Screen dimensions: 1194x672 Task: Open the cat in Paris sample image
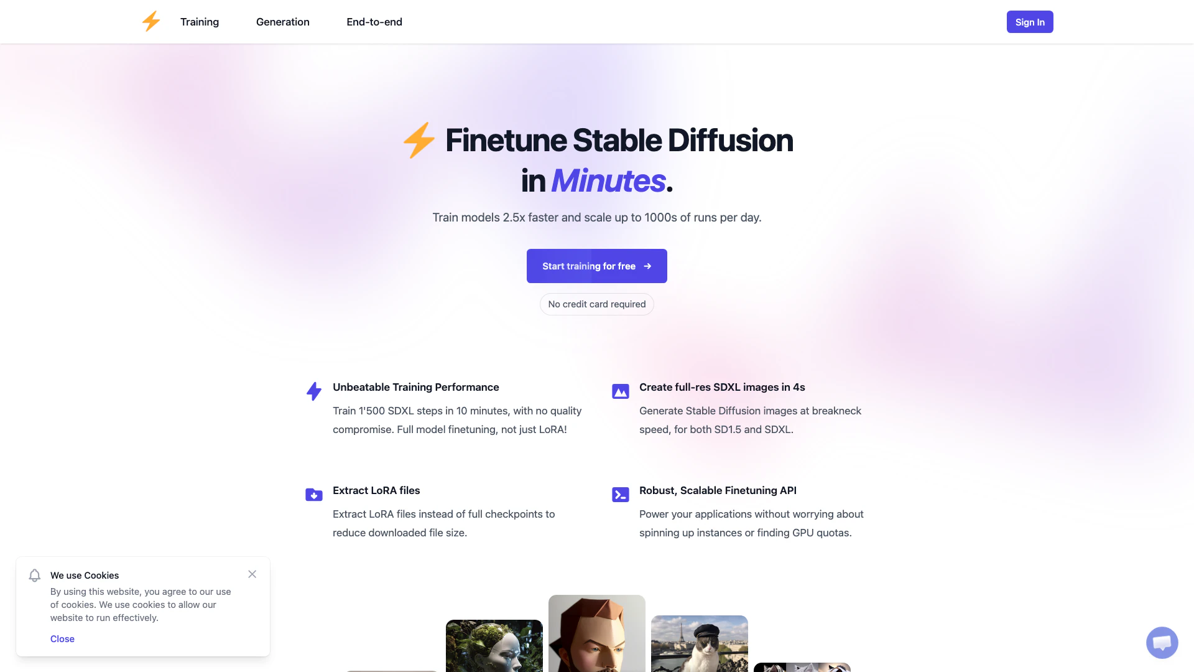(x=699, y=643)
